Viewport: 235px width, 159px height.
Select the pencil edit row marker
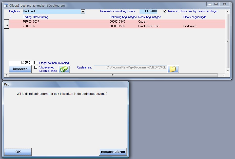click(x=6, y=26)
